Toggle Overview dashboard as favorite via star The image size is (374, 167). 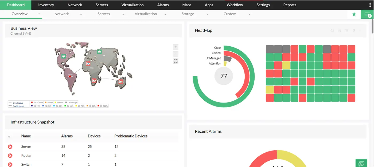click(354, 14)
